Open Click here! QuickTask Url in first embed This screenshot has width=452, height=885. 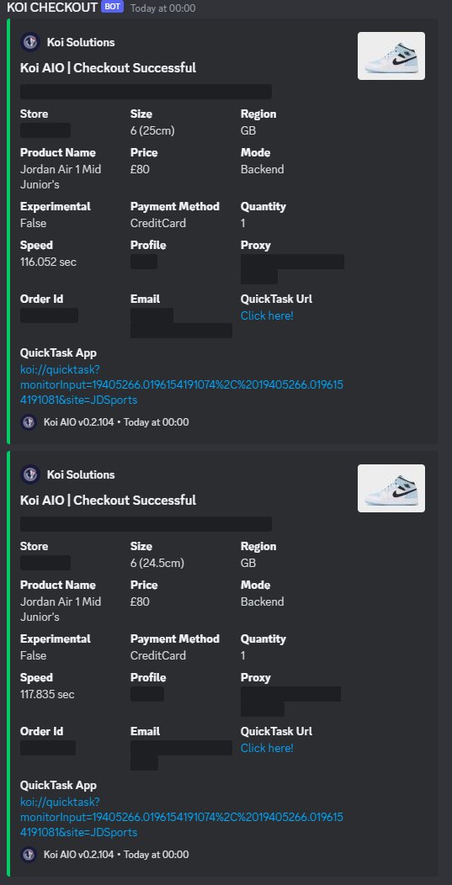click(x=268, y=315)
